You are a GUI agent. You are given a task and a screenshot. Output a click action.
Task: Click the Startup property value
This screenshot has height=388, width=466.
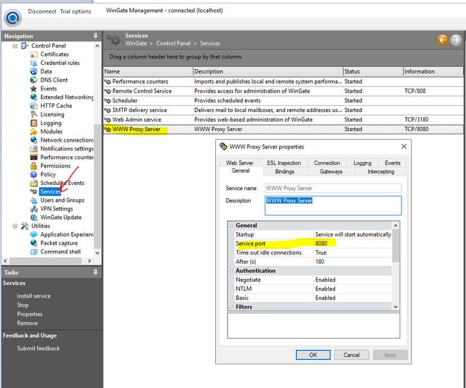pos(353,234)
